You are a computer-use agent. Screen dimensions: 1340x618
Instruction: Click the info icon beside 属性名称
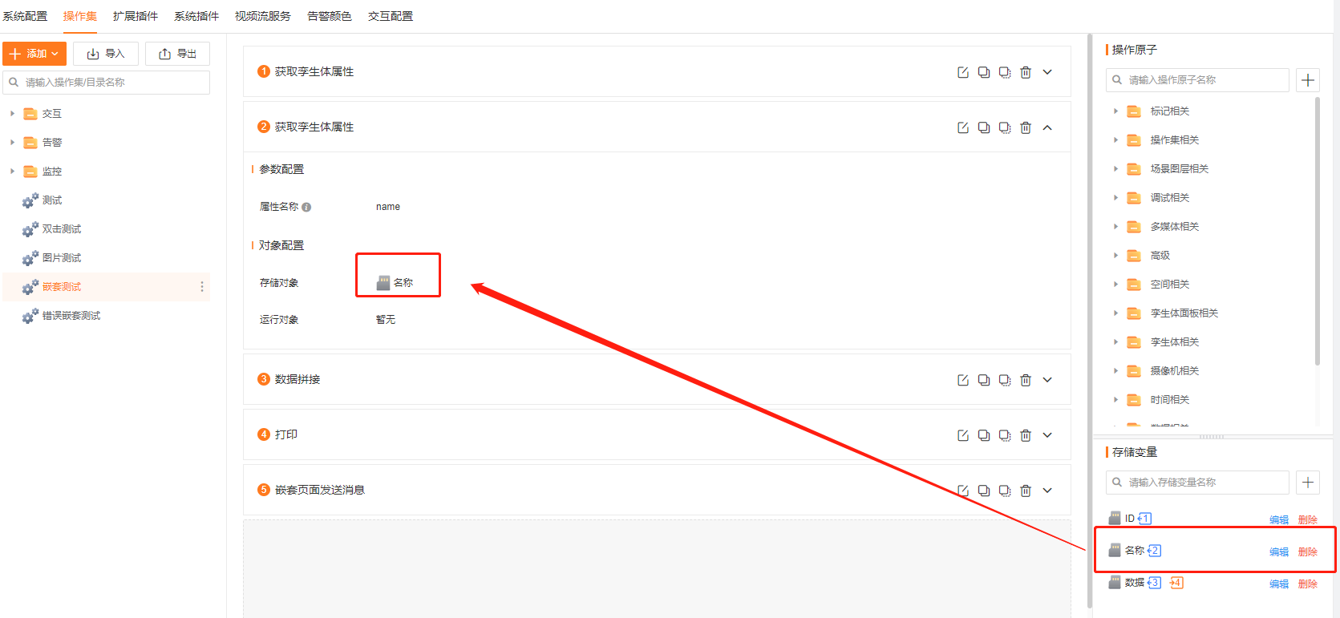pos(306,207)
